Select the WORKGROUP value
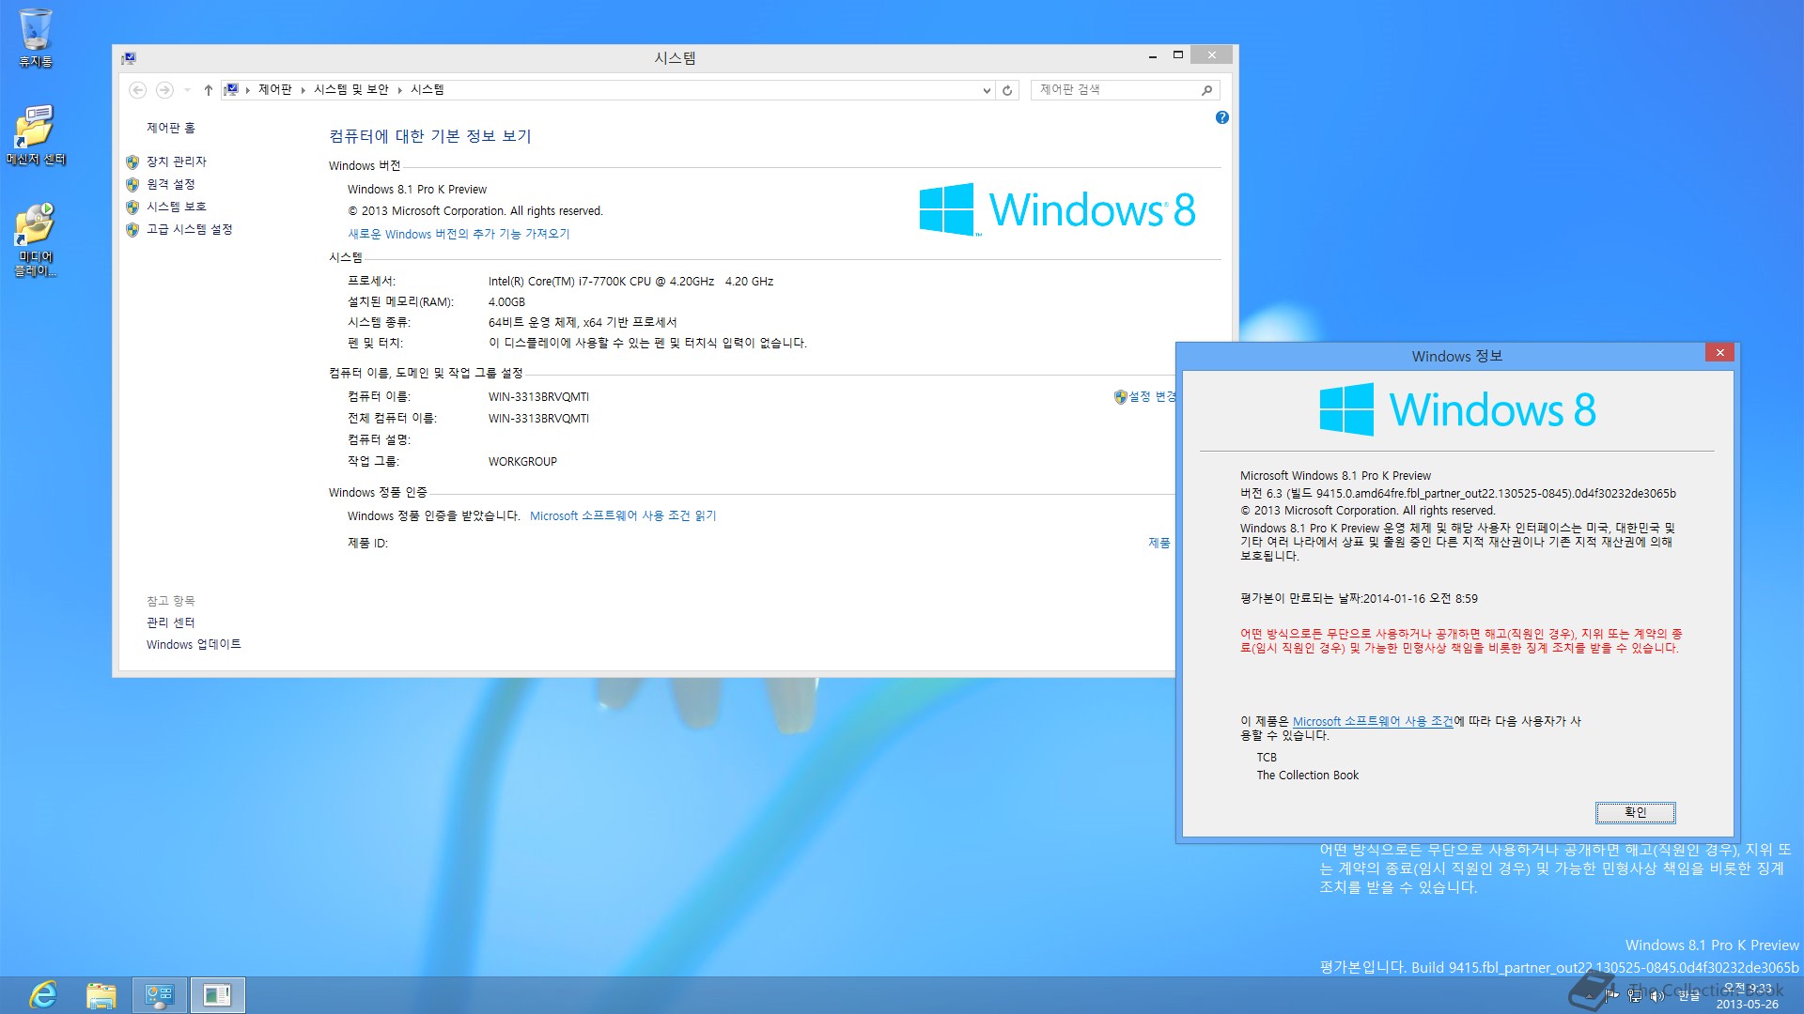Image resolution: width=1804 pixels, height=1014 pixels. pyautogui.click(x=522, y=461)
